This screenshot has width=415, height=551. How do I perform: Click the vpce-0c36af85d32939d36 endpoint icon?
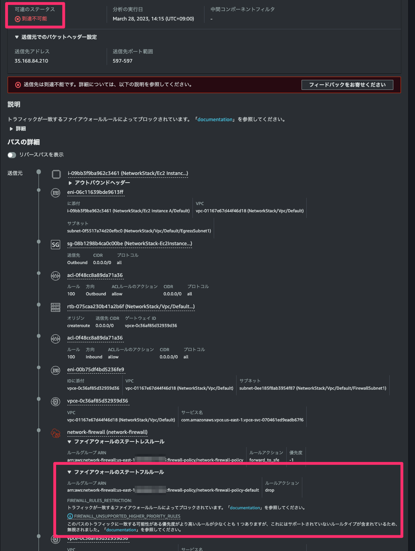pos(56,402)
